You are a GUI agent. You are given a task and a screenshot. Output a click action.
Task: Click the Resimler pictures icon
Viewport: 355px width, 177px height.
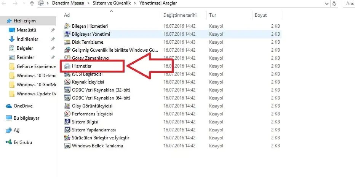11,57
